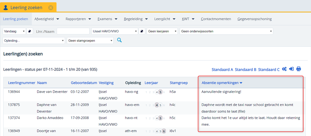Click opleiding havo-em
The width and height of the screenshot is (311, 136).
132,105
